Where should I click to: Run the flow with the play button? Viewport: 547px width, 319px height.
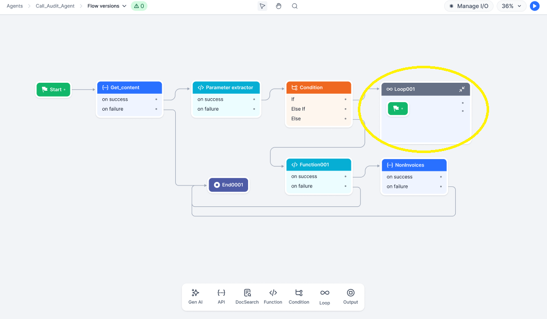pyautogui.click(x=535, y=6)
